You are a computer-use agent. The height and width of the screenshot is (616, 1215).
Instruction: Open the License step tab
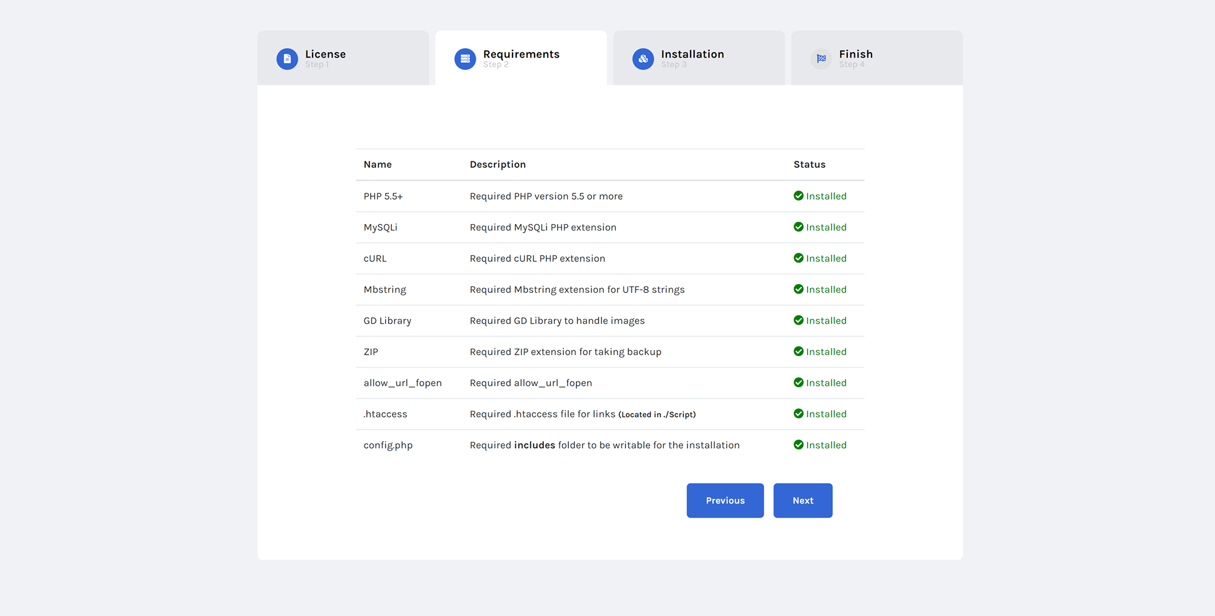click(343, 58)
